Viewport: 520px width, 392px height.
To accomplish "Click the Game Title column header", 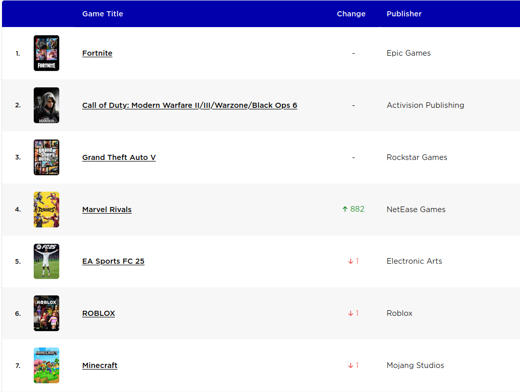I will (103, 14).
